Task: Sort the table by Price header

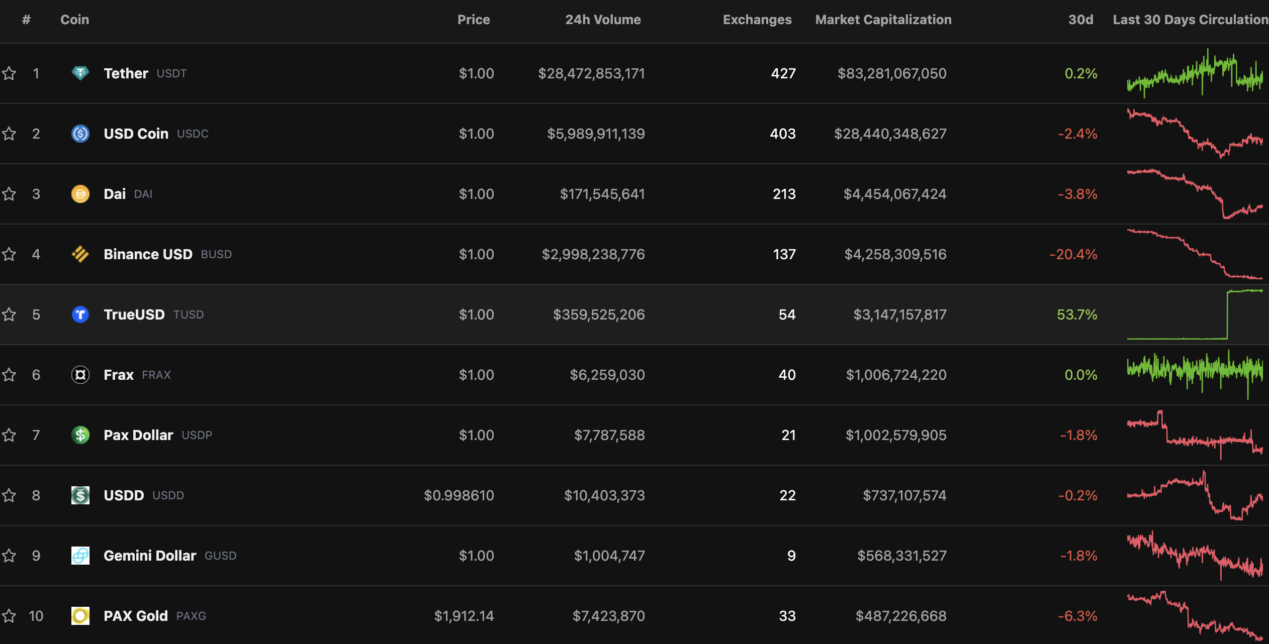Action: click(x=473, y=20)
